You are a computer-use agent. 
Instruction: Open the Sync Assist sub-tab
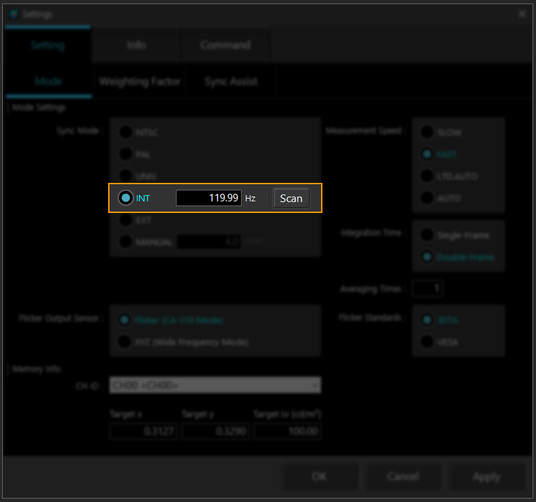[x=231, y=81]
